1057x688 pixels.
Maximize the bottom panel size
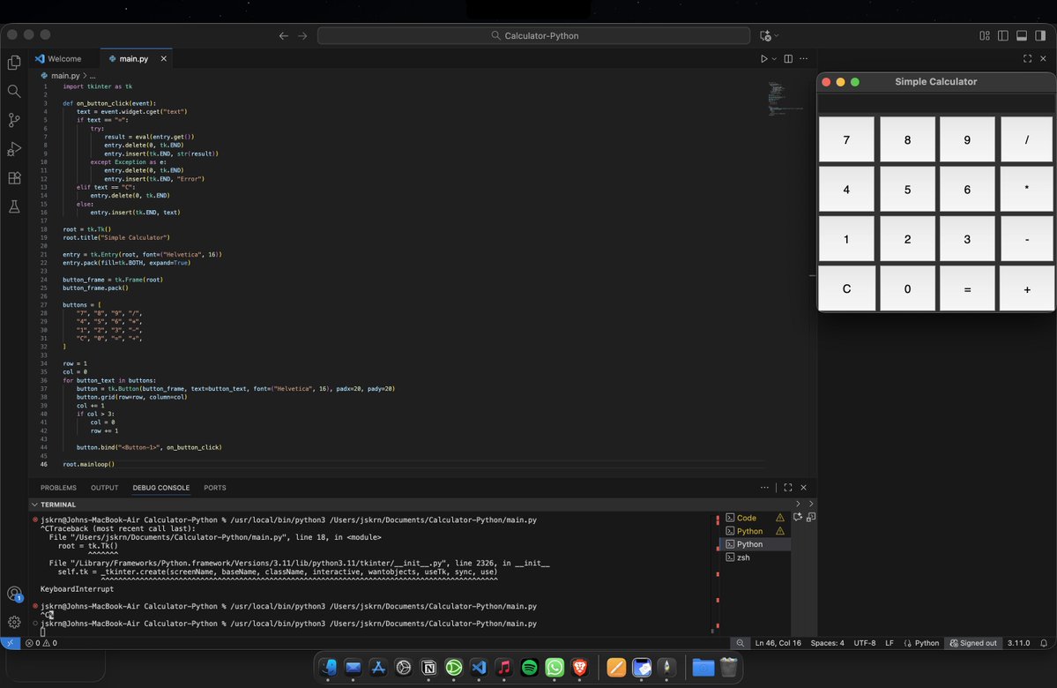click(788, 487)
